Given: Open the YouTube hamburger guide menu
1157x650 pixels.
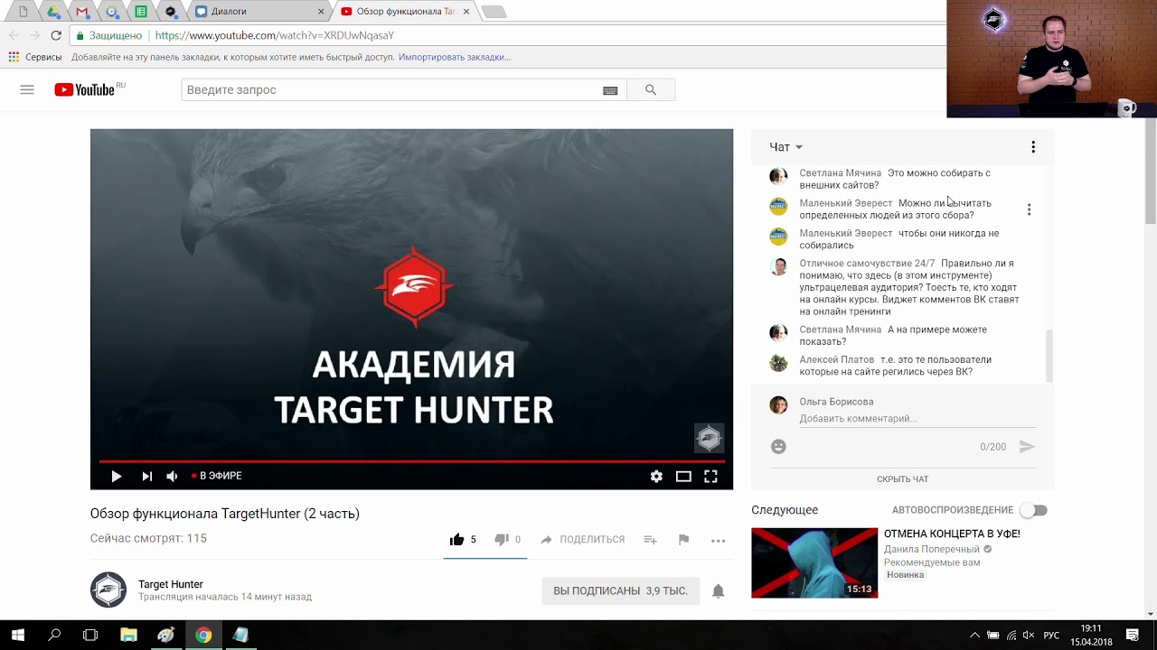Looking at the screenshot, I should pos(27,89).
